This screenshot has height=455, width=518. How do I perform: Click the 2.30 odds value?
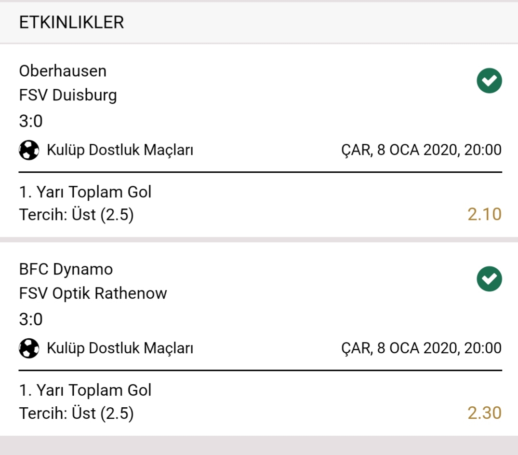click(484, 413)
